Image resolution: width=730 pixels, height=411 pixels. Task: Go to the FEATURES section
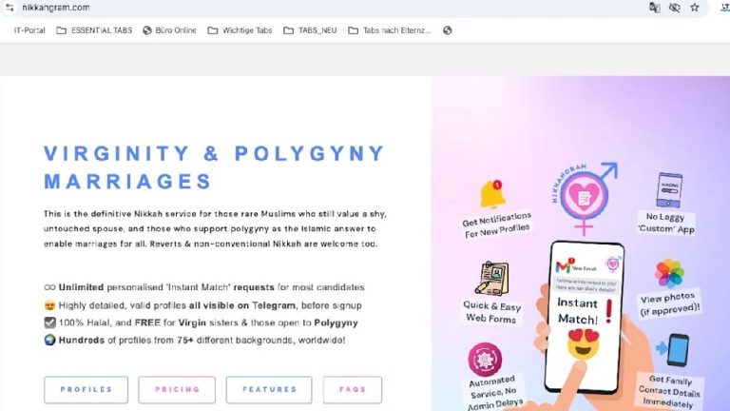[269, 389]
